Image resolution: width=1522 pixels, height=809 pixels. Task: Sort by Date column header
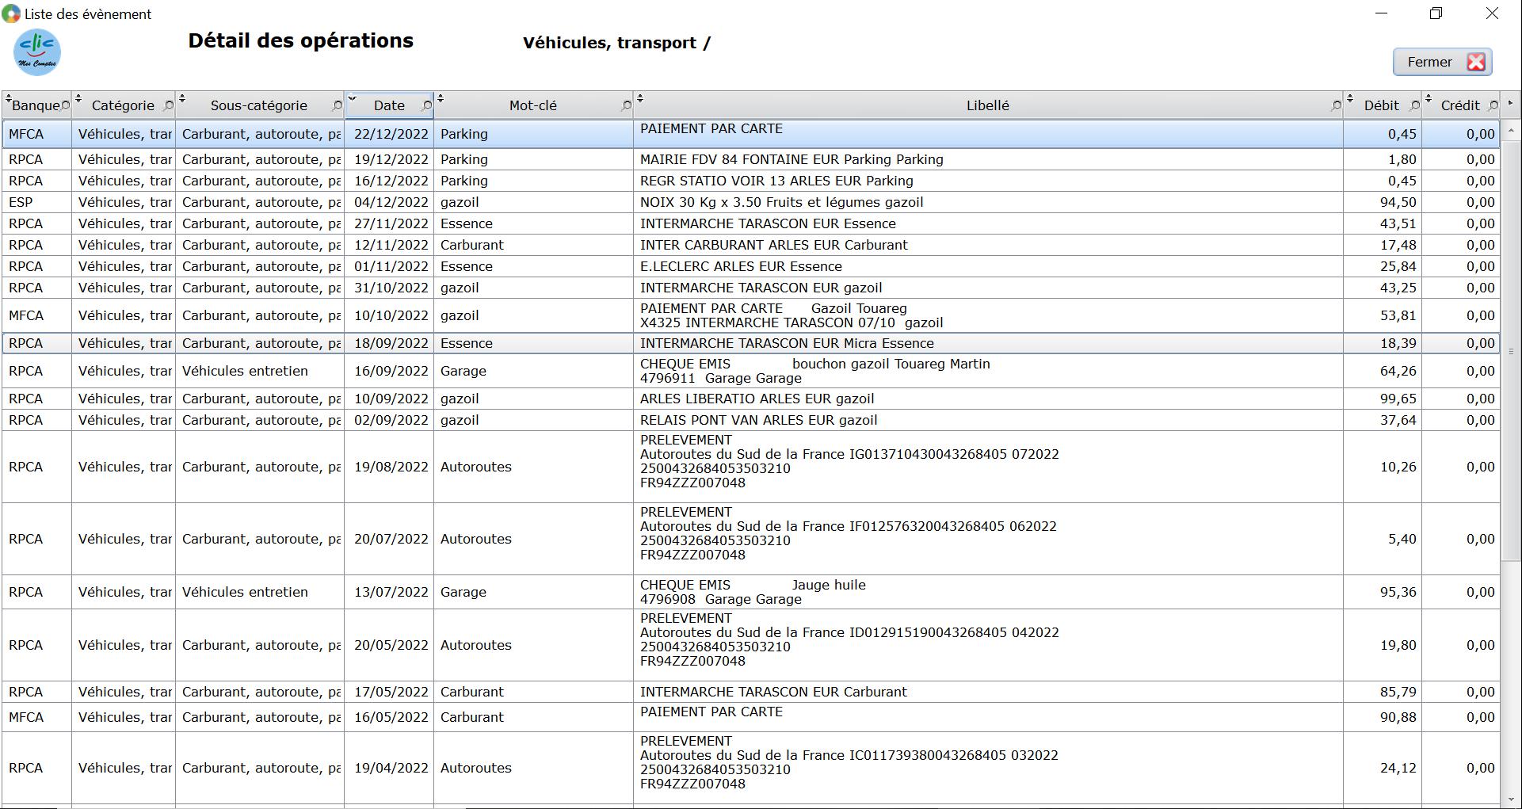(x=389, y=105)
